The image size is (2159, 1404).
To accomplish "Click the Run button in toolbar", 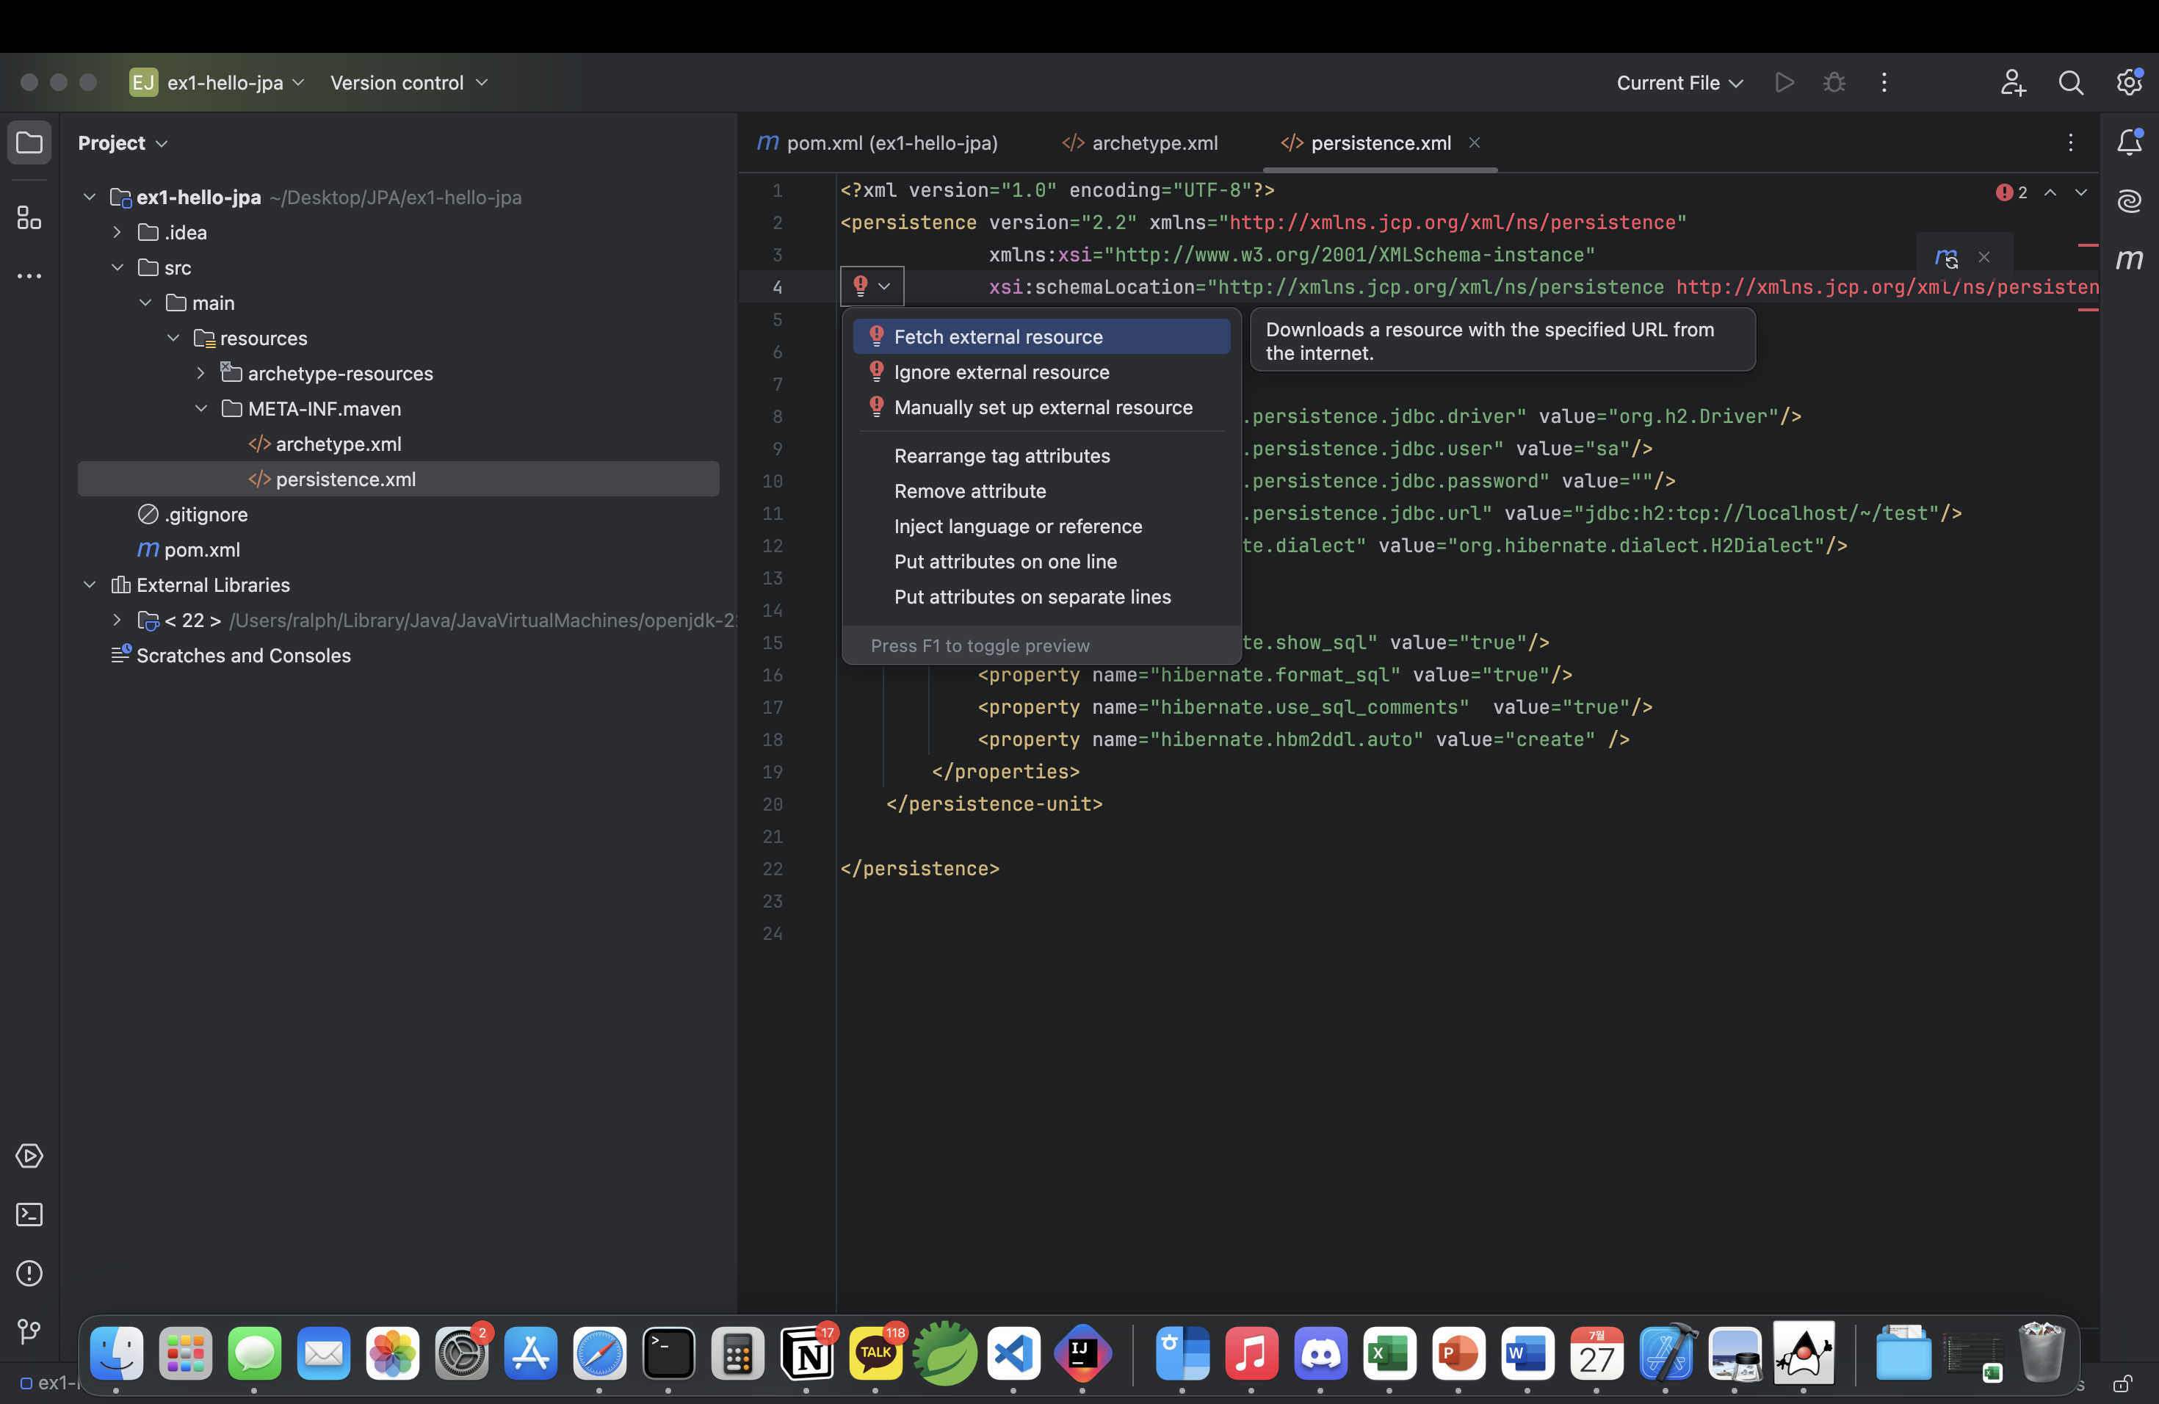I will point(1784,82).
